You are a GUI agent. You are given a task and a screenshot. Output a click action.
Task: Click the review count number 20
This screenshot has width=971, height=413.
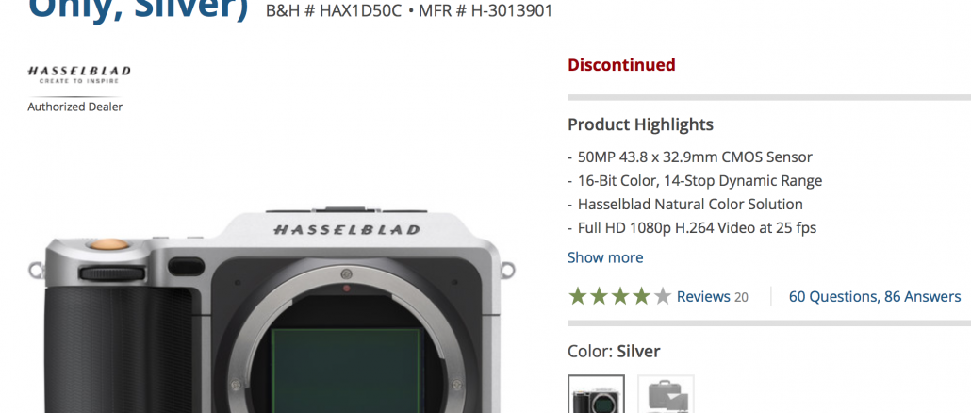pyautogui.click(x=741, y=297)
